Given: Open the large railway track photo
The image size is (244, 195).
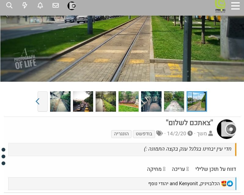Looking at the screenshot, I should coord(122,48).
